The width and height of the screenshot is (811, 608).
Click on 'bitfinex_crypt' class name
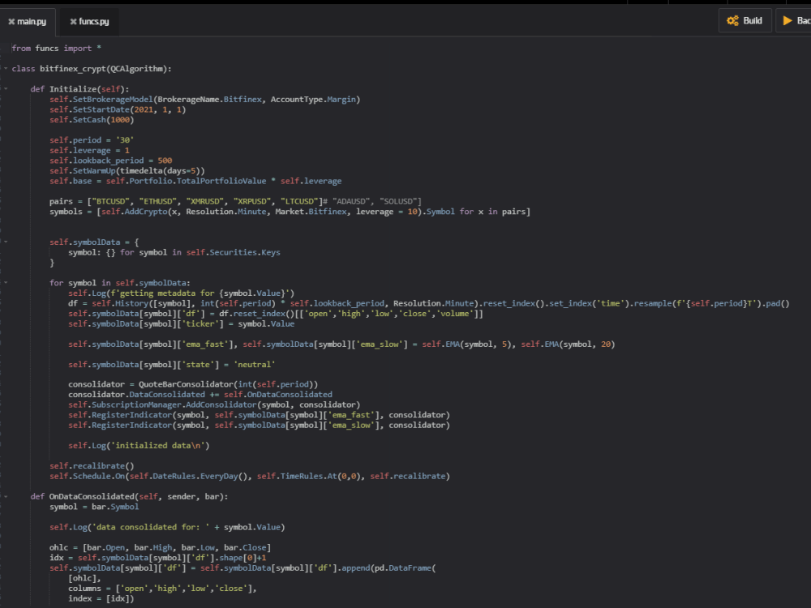coord(72,69)
